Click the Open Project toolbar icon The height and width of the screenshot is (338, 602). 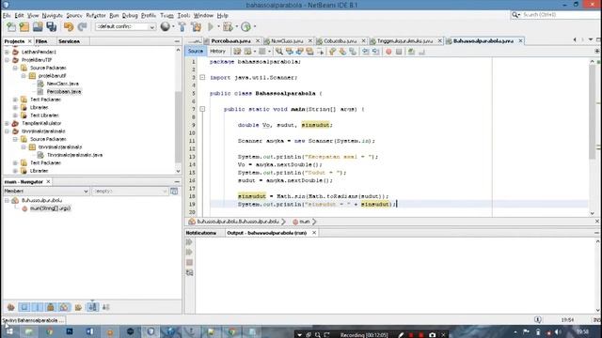38,27
